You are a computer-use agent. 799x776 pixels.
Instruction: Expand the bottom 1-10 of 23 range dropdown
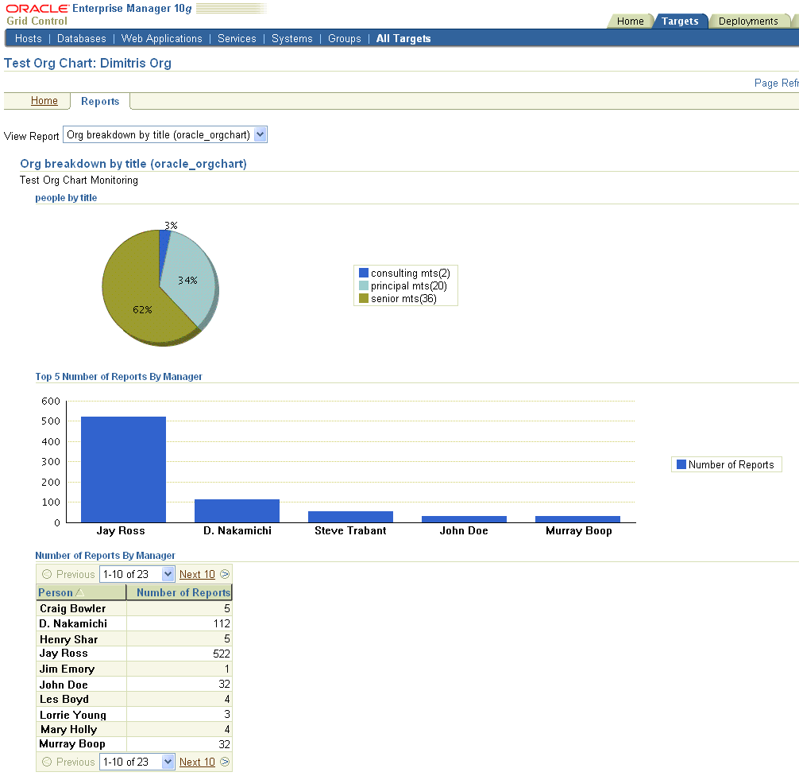pyautogui.click(x=168, y=762)
